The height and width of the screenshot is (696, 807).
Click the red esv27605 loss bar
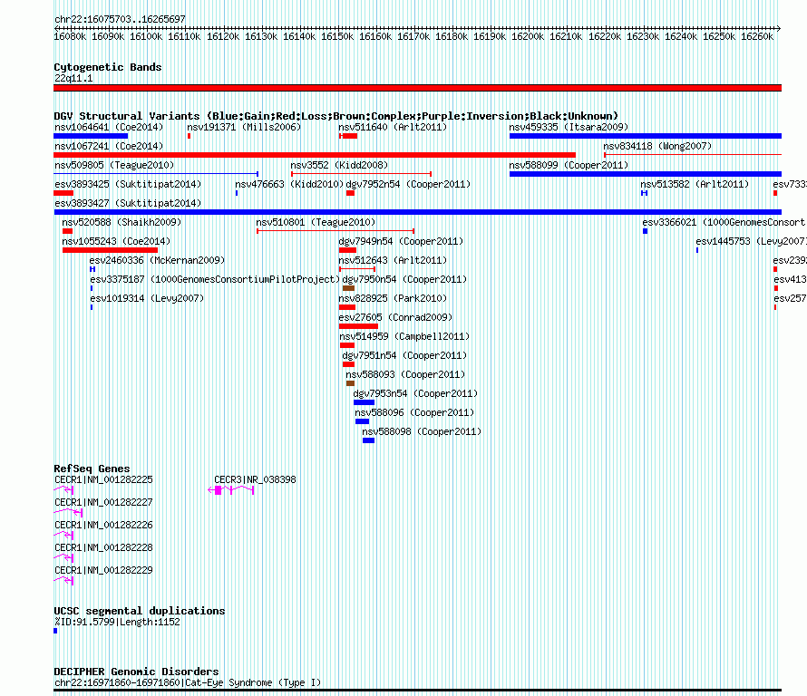pos(358,326)
